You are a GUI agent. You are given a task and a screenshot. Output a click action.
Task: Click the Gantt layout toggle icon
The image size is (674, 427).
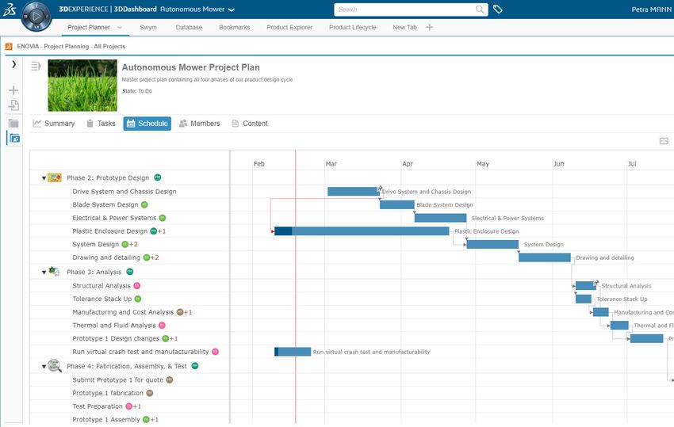(664, 141)
